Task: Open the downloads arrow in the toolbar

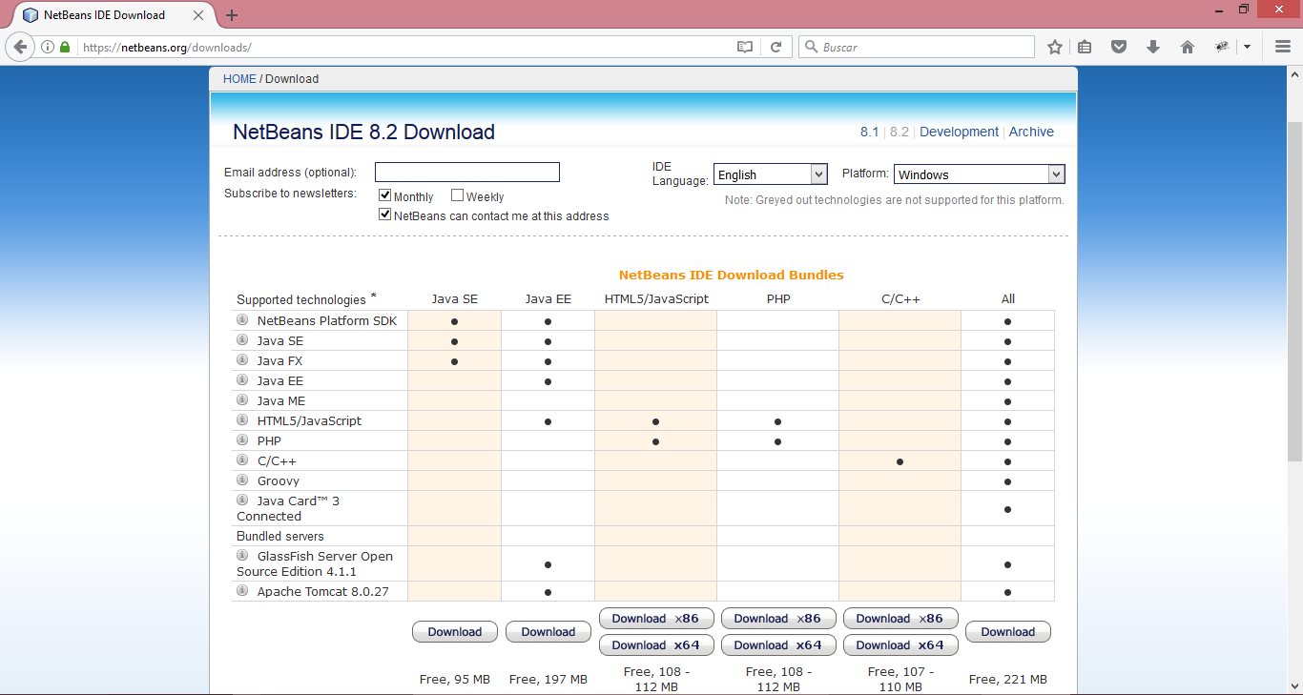Action: coord(1152,46)
